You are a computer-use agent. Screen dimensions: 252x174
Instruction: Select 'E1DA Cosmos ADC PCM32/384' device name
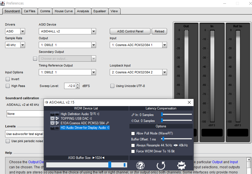[83, 123]
